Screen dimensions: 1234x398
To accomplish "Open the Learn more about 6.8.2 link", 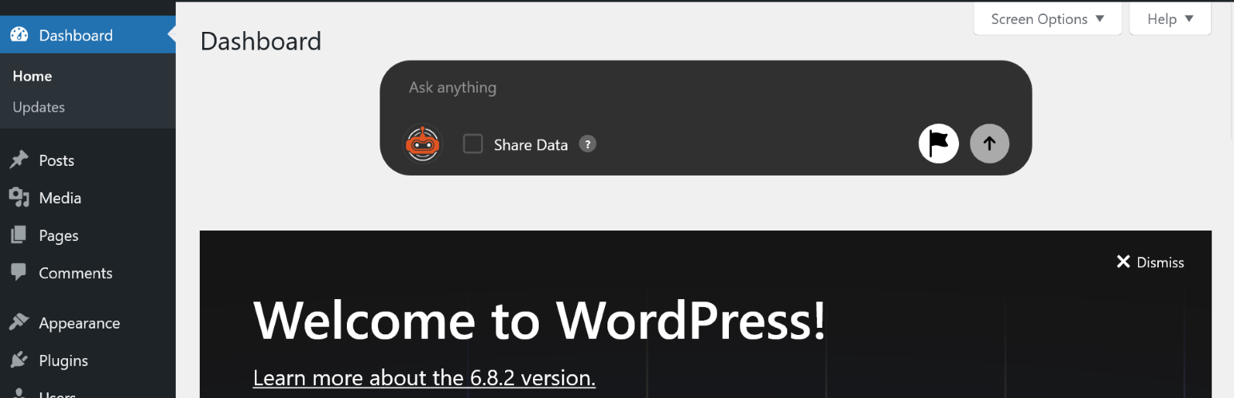I will pos(424,377).
